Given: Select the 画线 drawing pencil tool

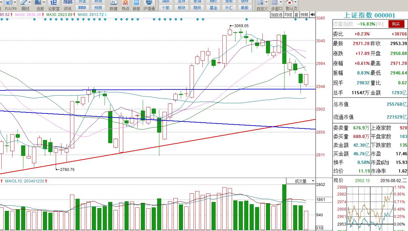Looking at the screenshot, I should [24, 3].
